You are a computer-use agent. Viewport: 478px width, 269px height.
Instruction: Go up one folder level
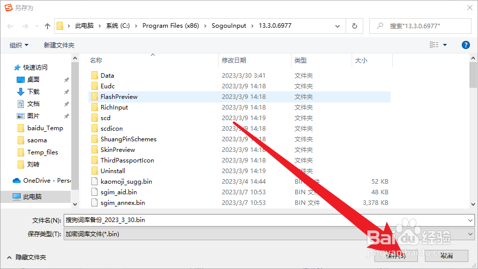pyautogui.click(x=47, y=26)
